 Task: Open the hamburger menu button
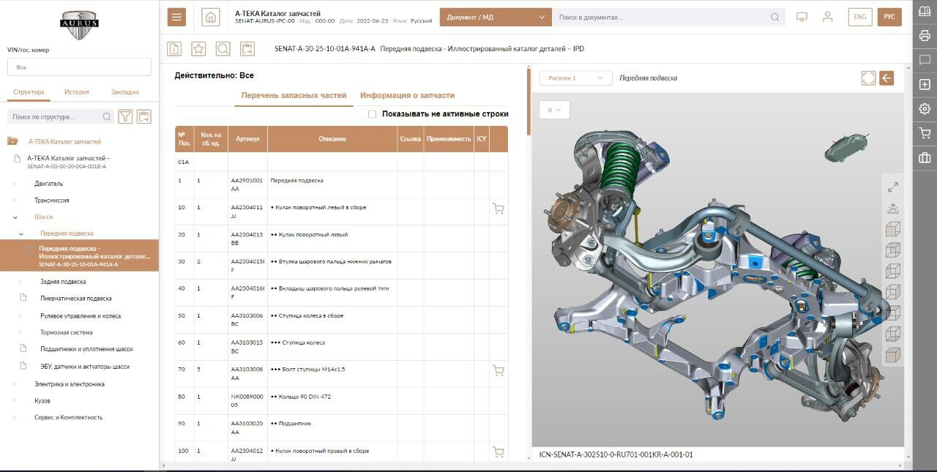(x=176, y=17)
